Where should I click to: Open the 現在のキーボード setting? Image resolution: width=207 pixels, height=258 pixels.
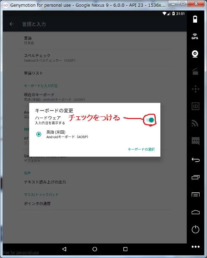(95, 97)
